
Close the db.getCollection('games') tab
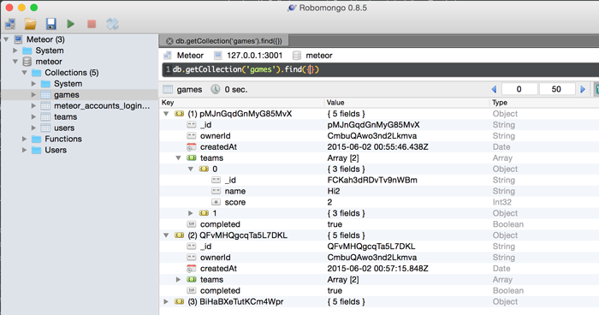[x=169, y=41]
